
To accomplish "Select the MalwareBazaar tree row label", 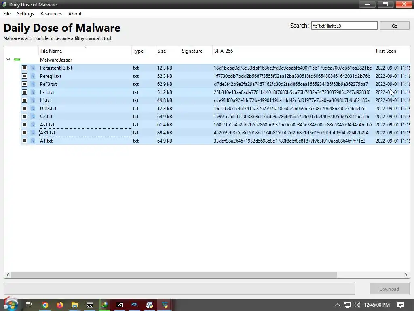I will (x=56, y=60).
